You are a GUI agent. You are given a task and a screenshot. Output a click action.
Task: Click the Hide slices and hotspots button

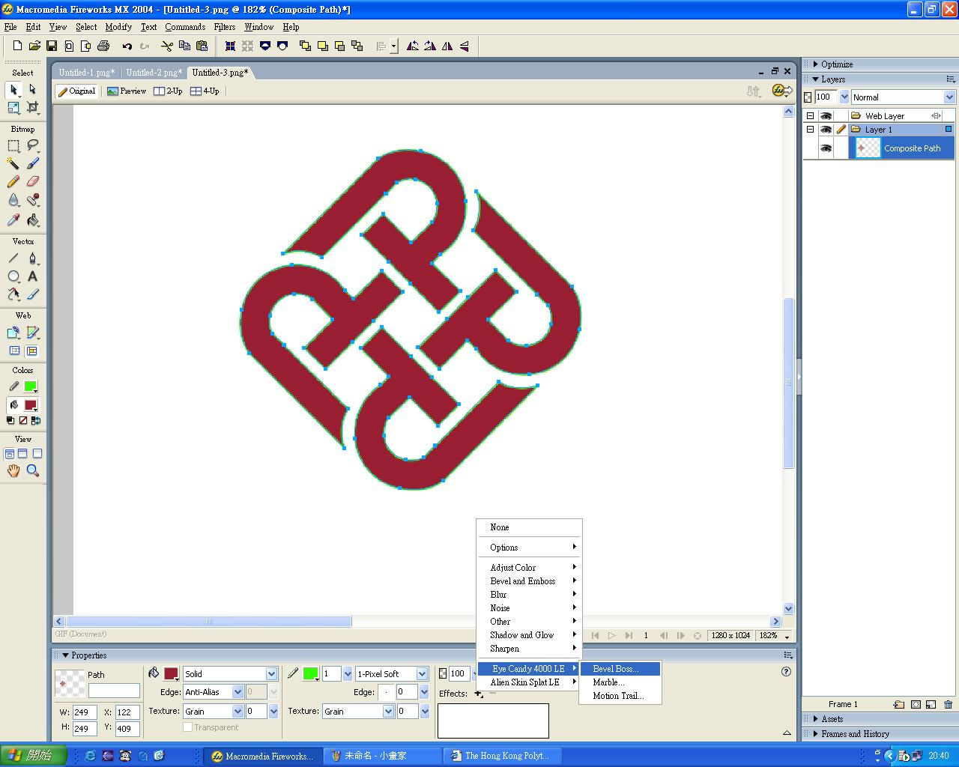pos(14,351)
